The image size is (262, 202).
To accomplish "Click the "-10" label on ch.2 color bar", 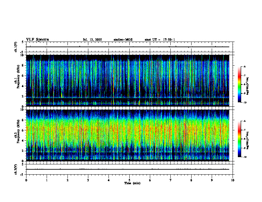I will pos(244,157).
